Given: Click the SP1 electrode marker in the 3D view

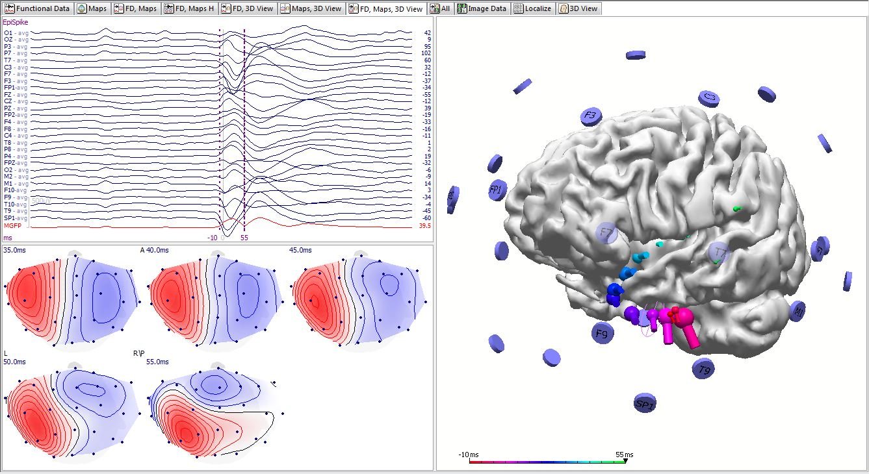Looking at the screenshot, I should [644, 403].
